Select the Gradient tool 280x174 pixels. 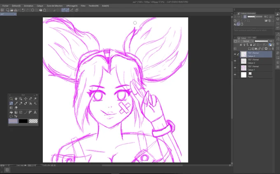(x=16, y=112)
